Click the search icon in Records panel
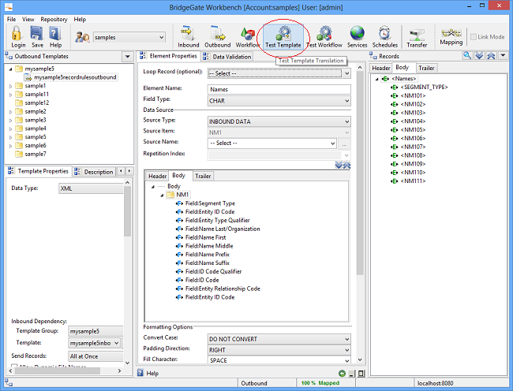This screenshot has height=391, width=513. 467,55
